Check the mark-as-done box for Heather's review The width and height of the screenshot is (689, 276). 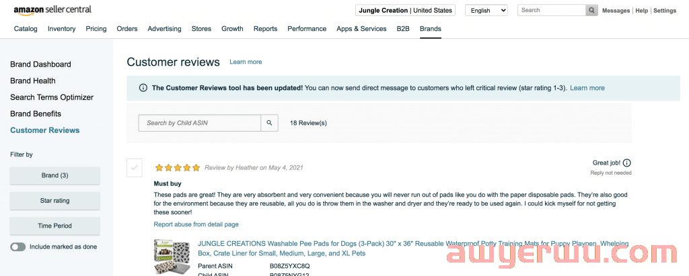point(135,167)
